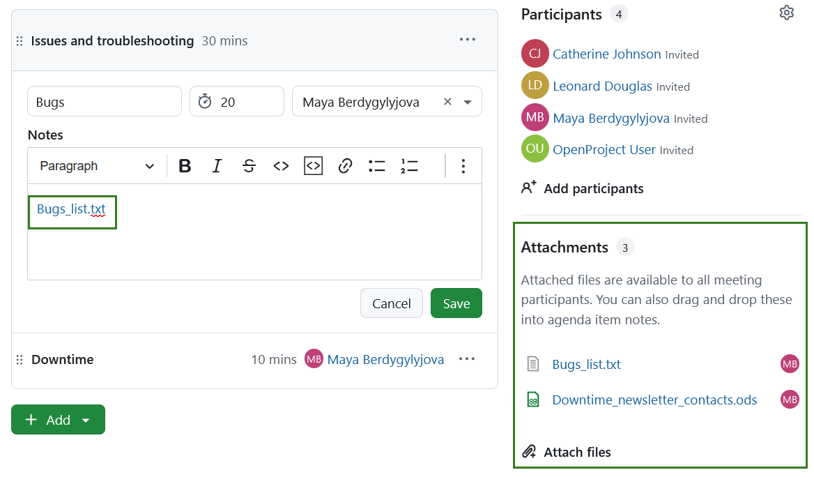Image resolution: width=814 pixels, height=477 pixels.
Task: Click the Add participants icon
Action: click(x=528, y=188)
